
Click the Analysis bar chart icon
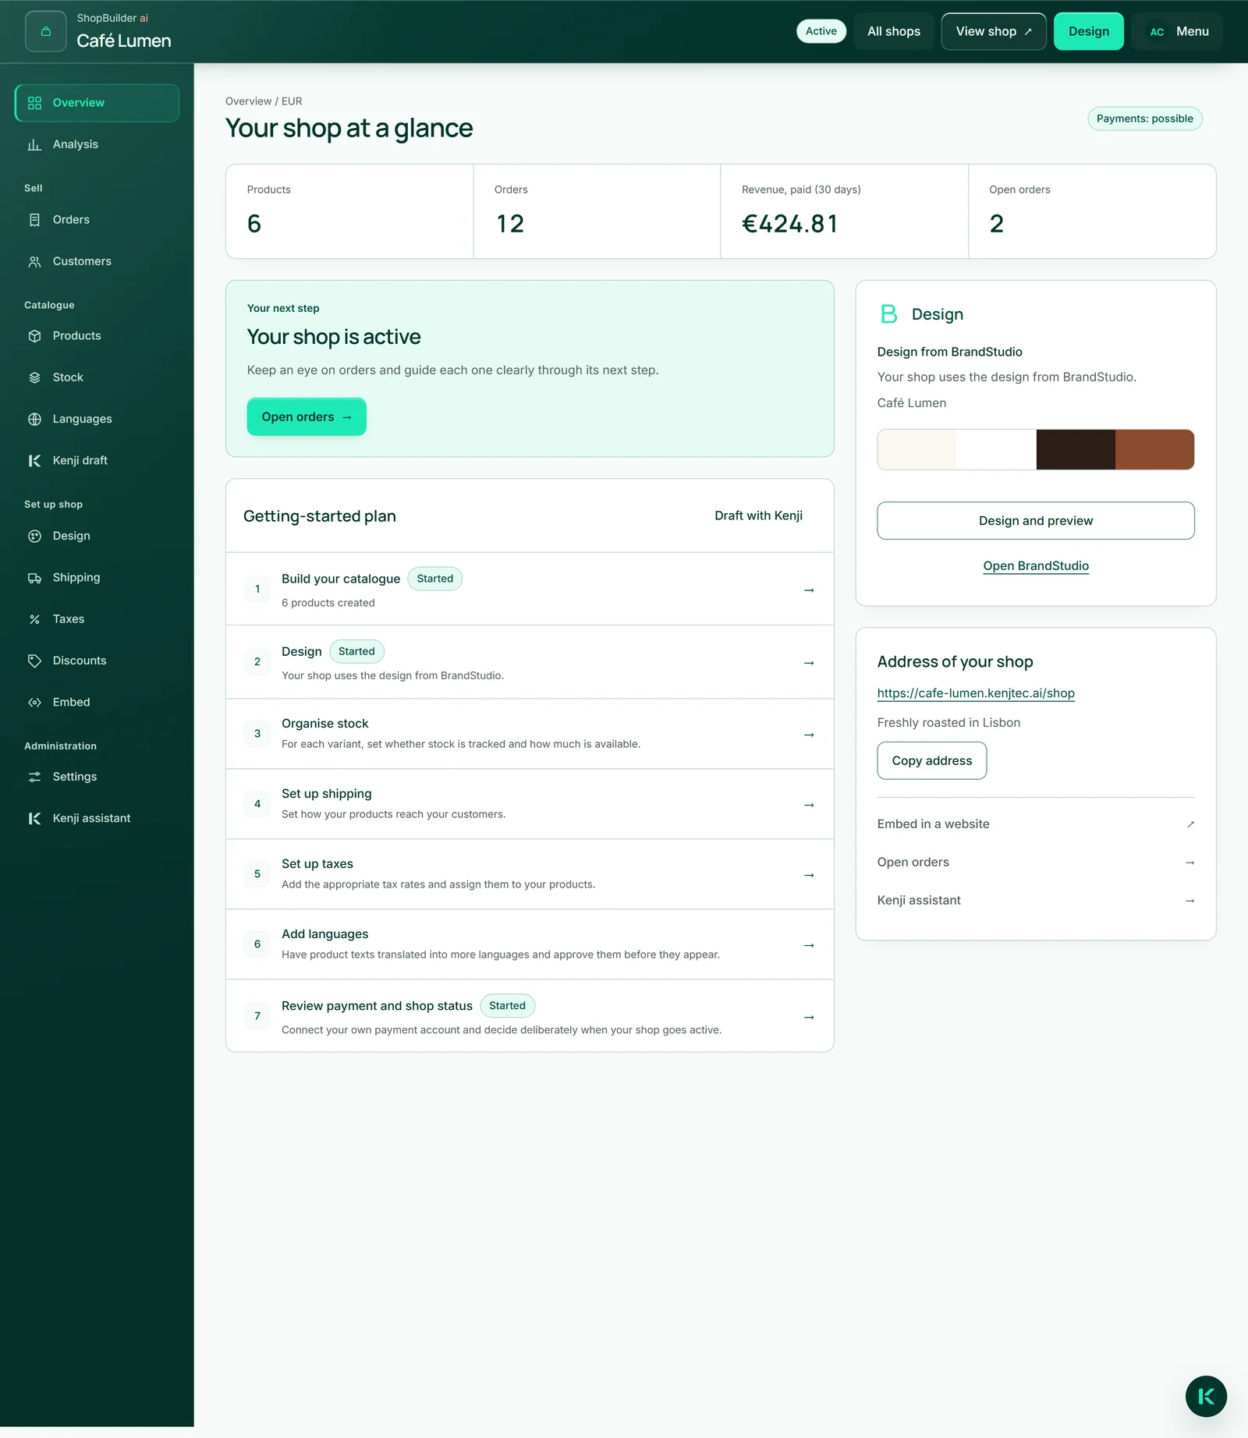(34, 144)
